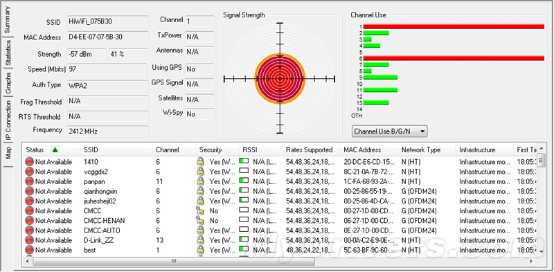Sort by Status column header

coord(51,149)
